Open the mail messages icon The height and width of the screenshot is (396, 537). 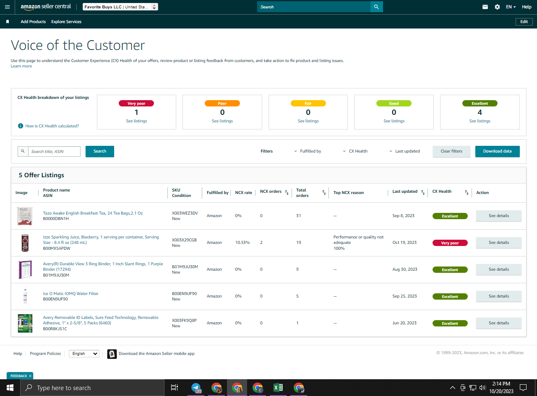click(x=485, y=7)
